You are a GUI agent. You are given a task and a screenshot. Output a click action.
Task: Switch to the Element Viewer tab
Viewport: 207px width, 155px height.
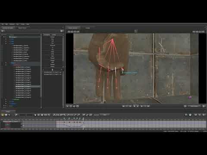(x=22, y=28)
